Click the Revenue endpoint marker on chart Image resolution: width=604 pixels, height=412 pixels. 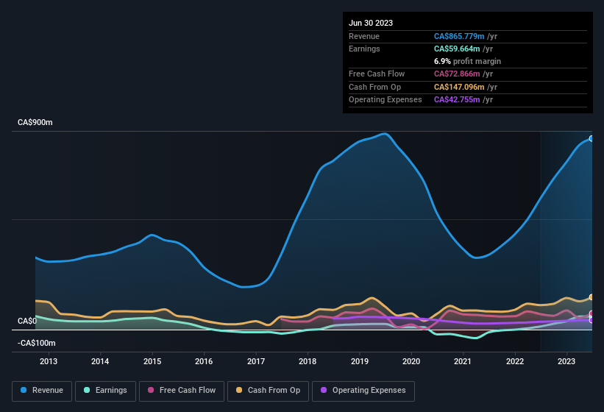(x=591, y=138)
